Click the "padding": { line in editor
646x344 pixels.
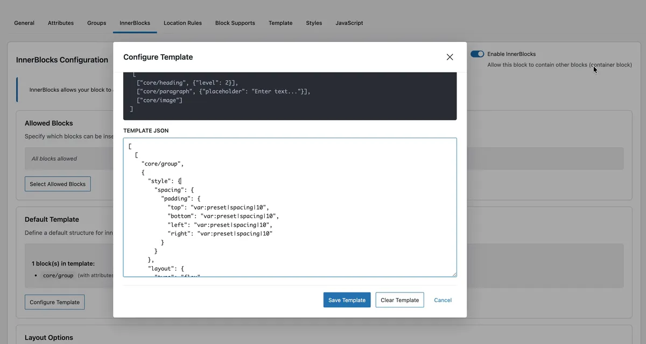[180, 198]
